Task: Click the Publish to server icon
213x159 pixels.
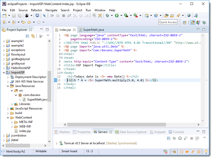Action: 197,138
